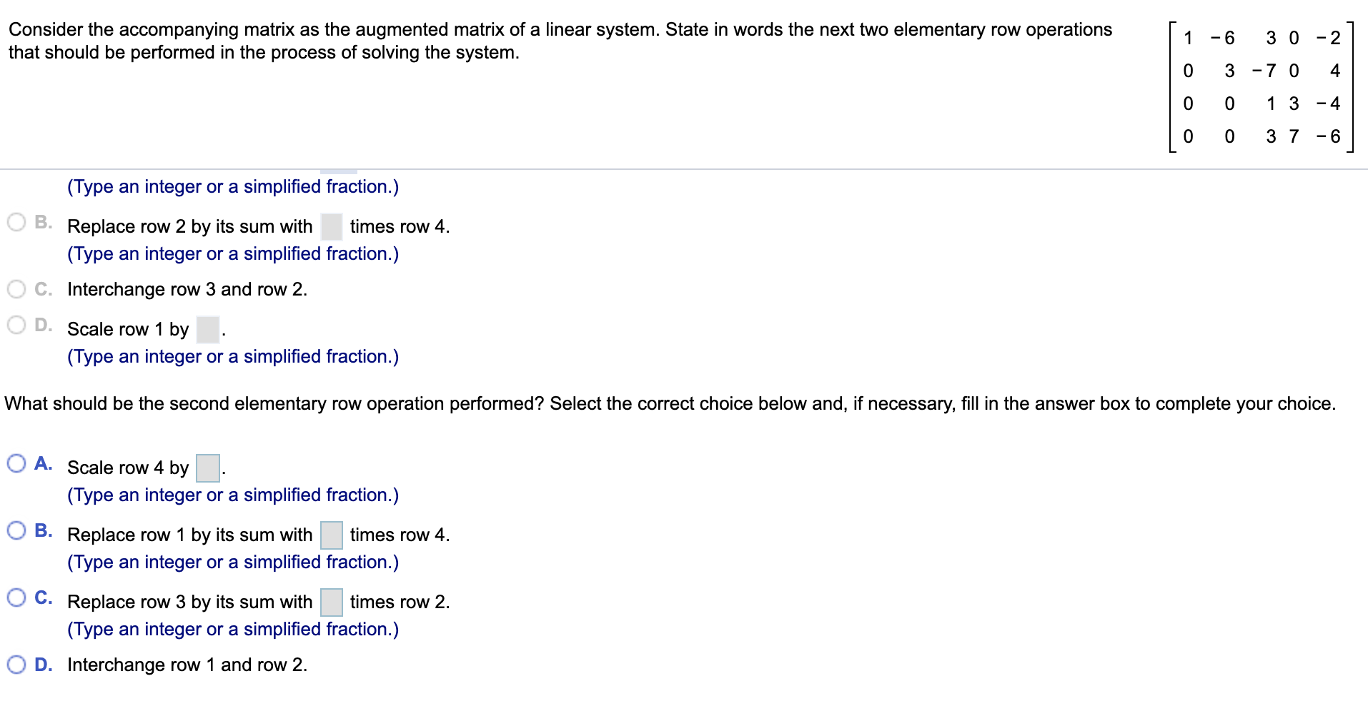This screenshot has width=1368, height=701.
Task: Select radio option B in the first question
Action: point(16,221)
